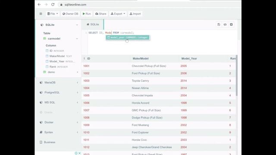Collapse the carmodel table tree
The width and height of the screenshot is (276, 155).
(x=77, y=39)
